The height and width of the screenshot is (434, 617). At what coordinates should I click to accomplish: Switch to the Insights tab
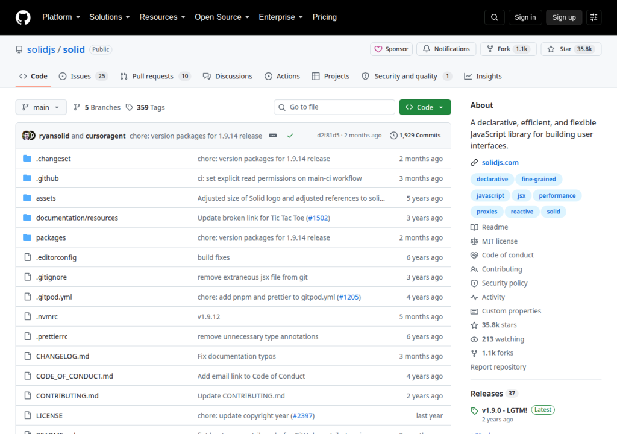pyautogui.click(x=483, y=77)
